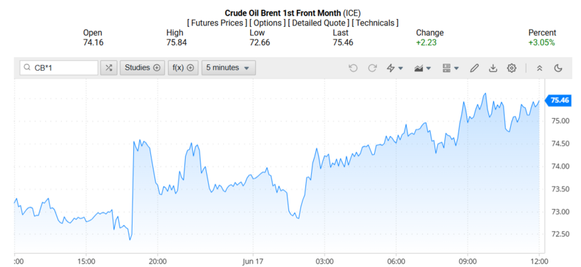This screenshot has height=267, width=581.
Task: Open the Technicals link
Action: point(375,23)
